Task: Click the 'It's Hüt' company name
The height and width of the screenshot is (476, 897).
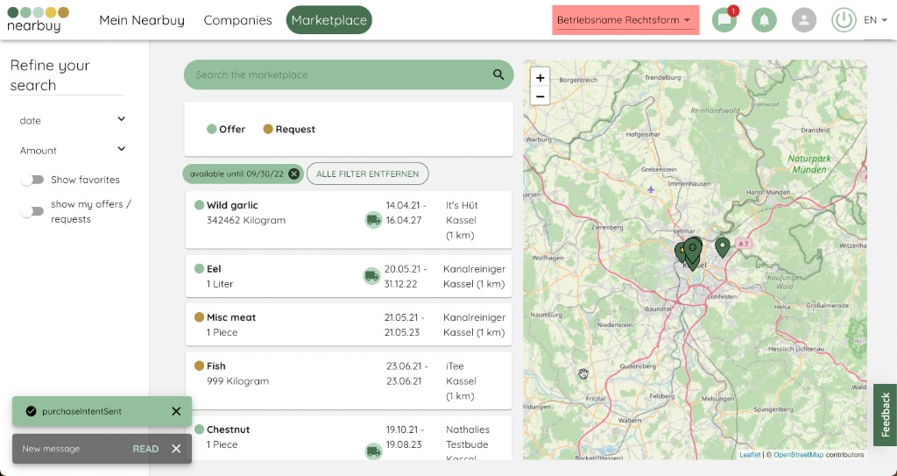Action: [462, 205]
